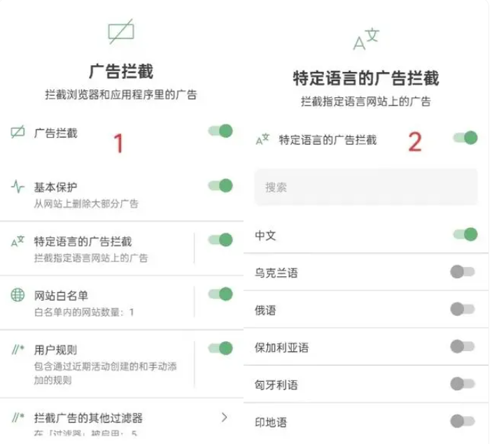Click the ad blocking icon in left header
Image resolution: width=492 pixels, height=444 pixels.
tap(120, 31)
